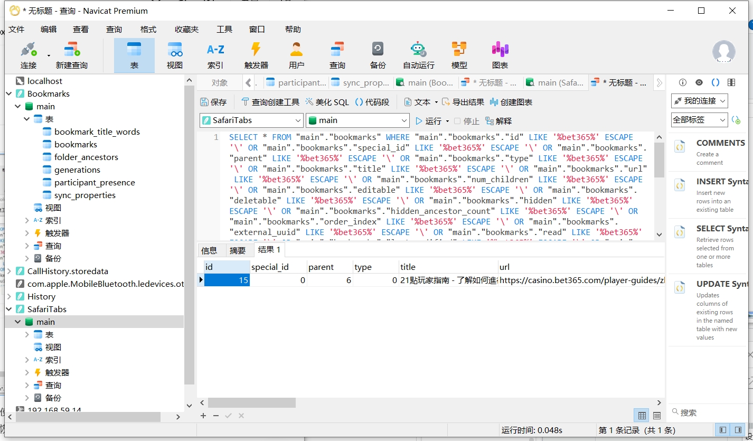Image resolution: width=753 pixels, height=441 pixels.
Task: Click 创建图表 to create a chart
Action: click(x=511, y=102)
